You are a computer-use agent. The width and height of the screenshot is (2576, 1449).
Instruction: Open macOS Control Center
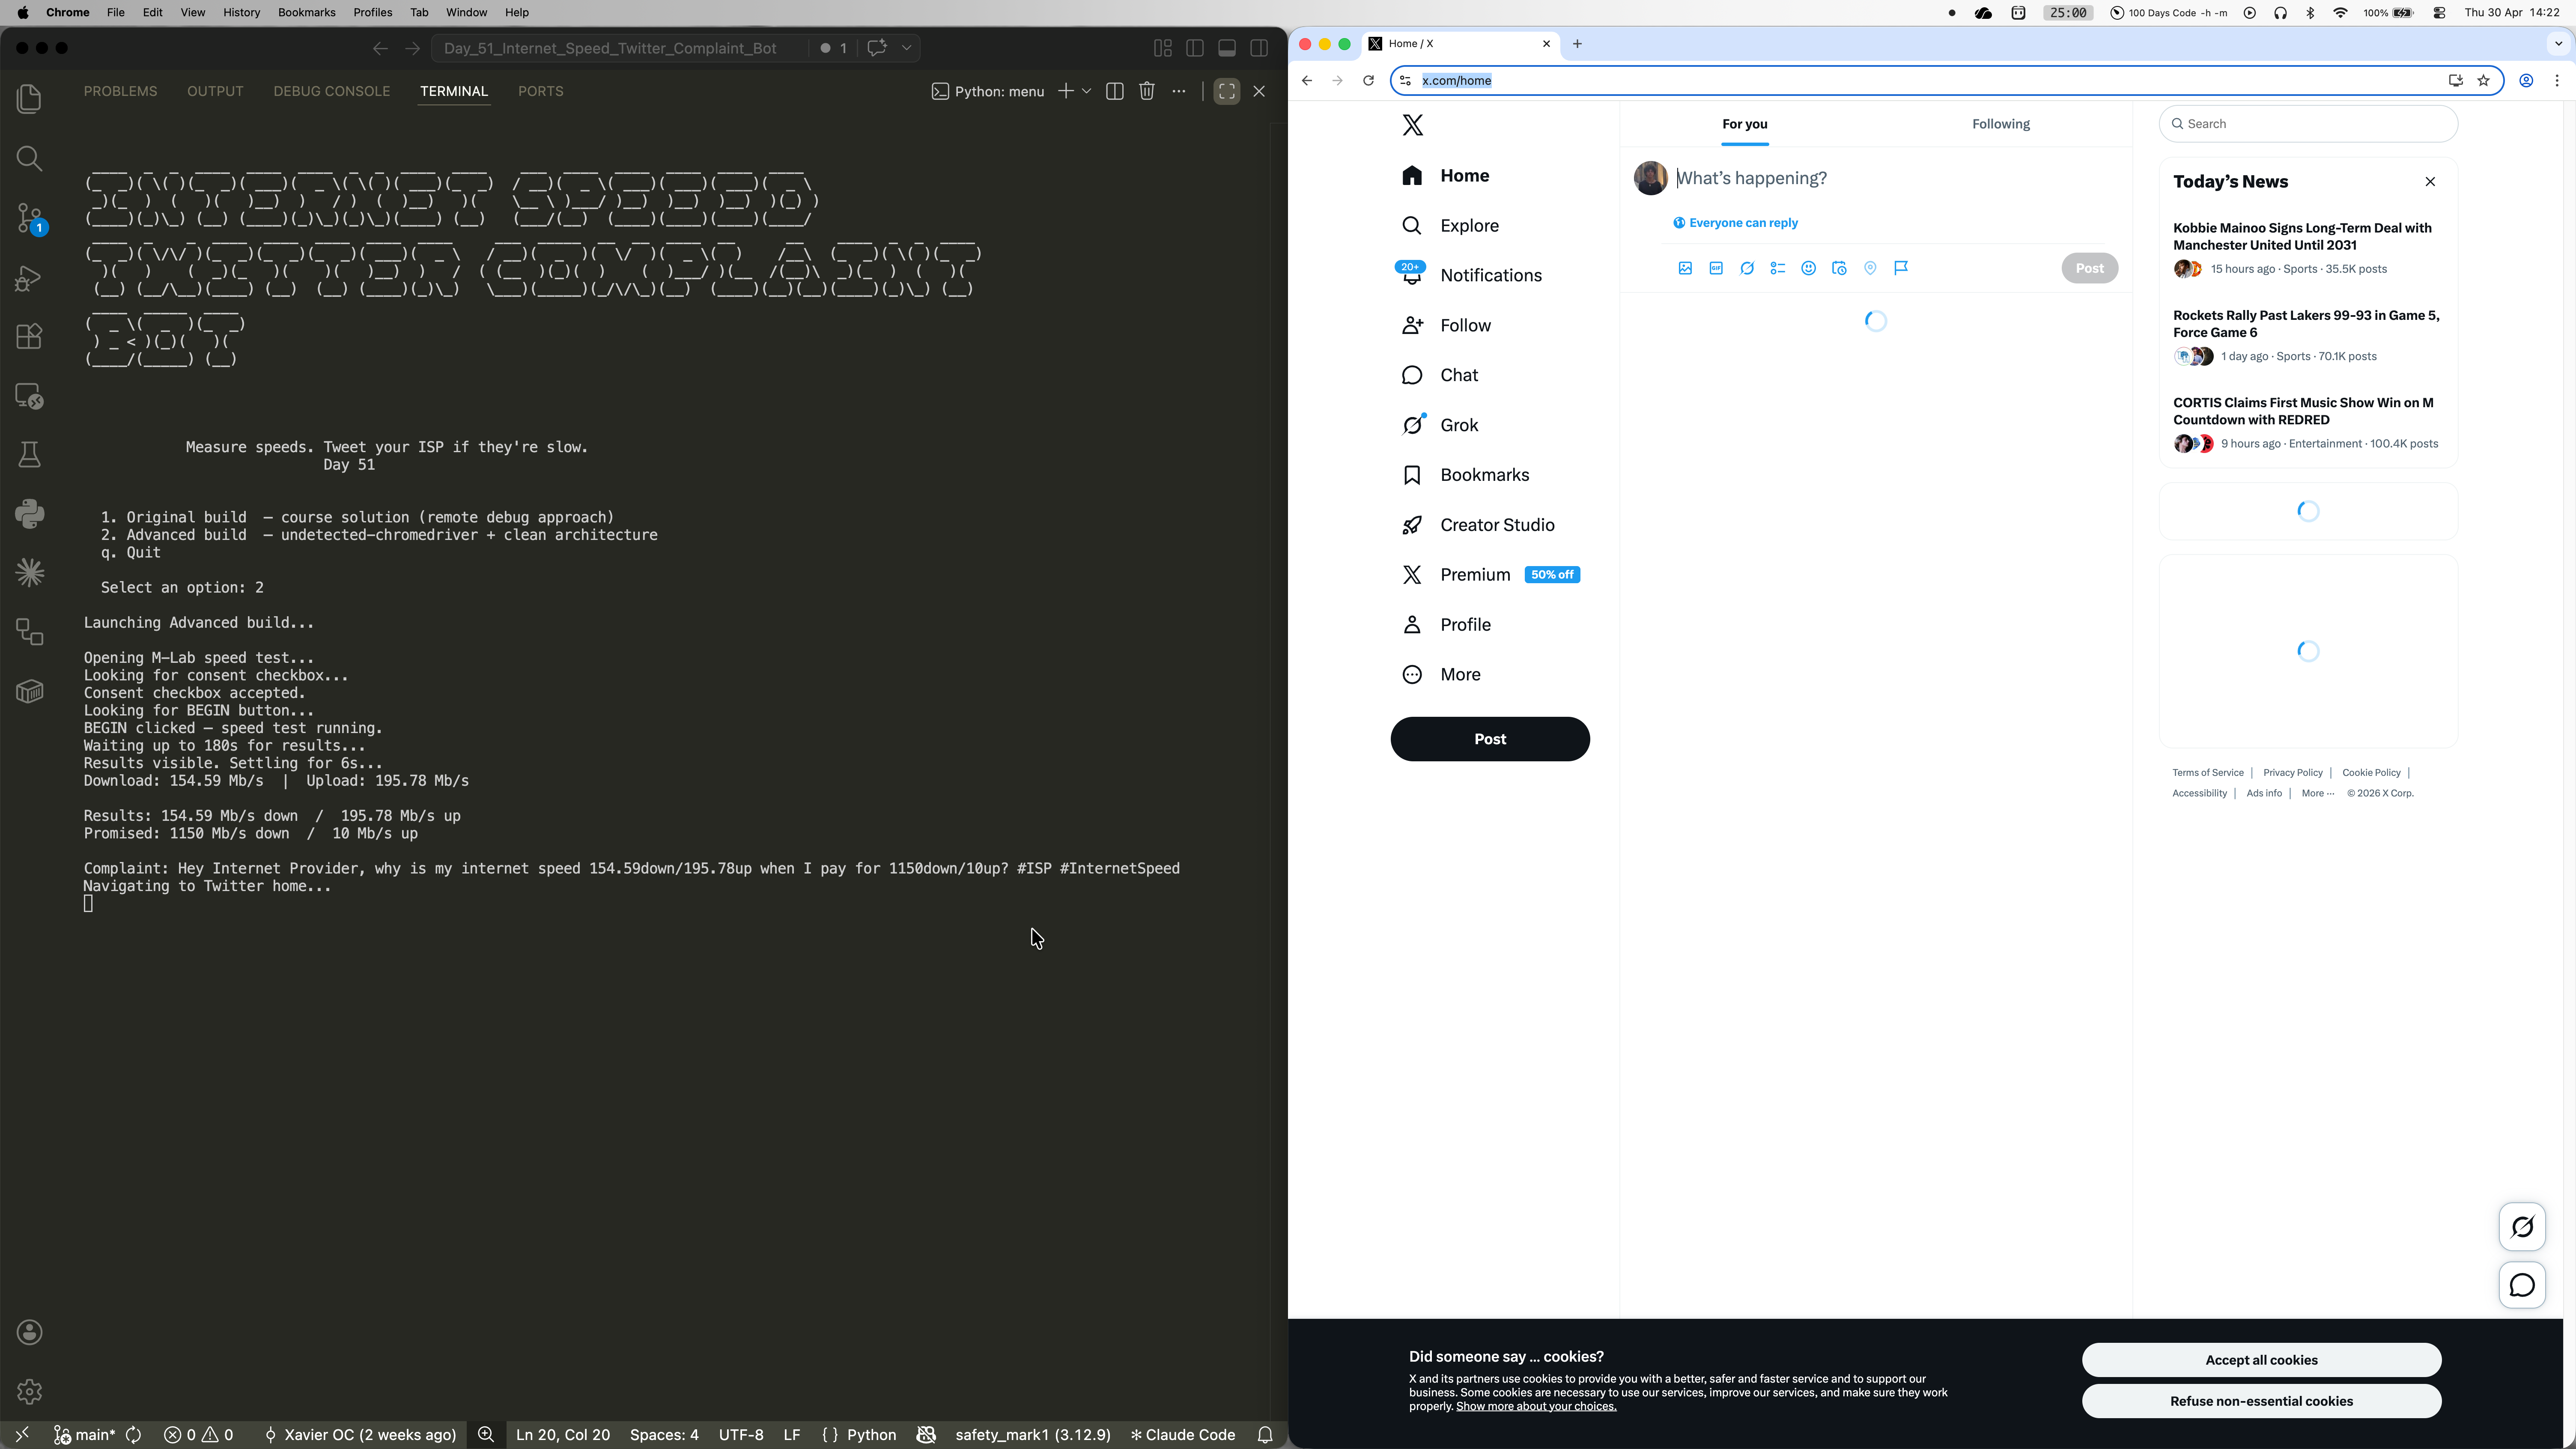pyautogui.click(x=2439, y=13)
